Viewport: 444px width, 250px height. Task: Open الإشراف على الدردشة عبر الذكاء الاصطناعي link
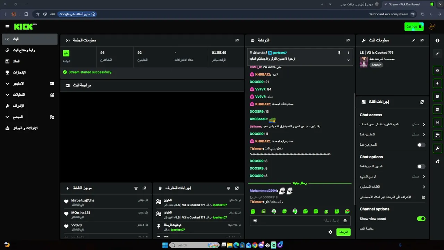(393, 197)
